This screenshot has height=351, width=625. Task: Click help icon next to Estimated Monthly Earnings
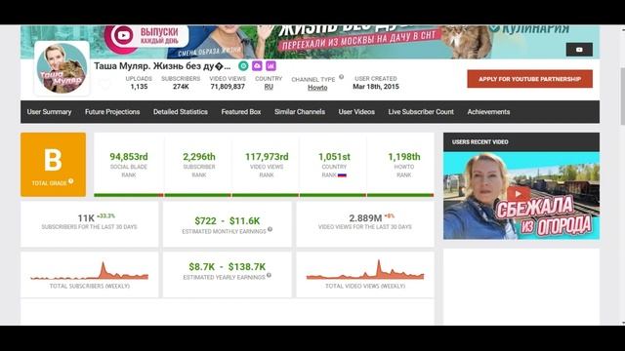click(270, 229)
